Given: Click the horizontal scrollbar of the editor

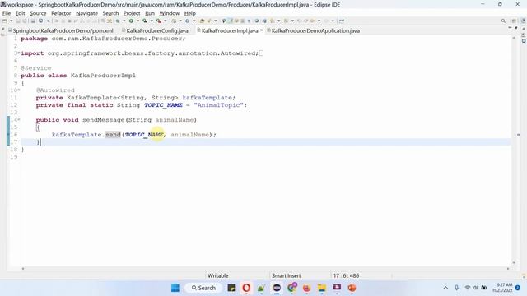Looking at the screenshot, I should pos(265,269).
